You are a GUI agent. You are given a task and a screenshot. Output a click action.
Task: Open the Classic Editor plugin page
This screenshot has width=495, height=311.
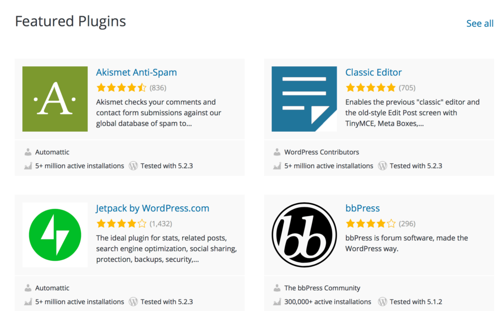[374, 72]
